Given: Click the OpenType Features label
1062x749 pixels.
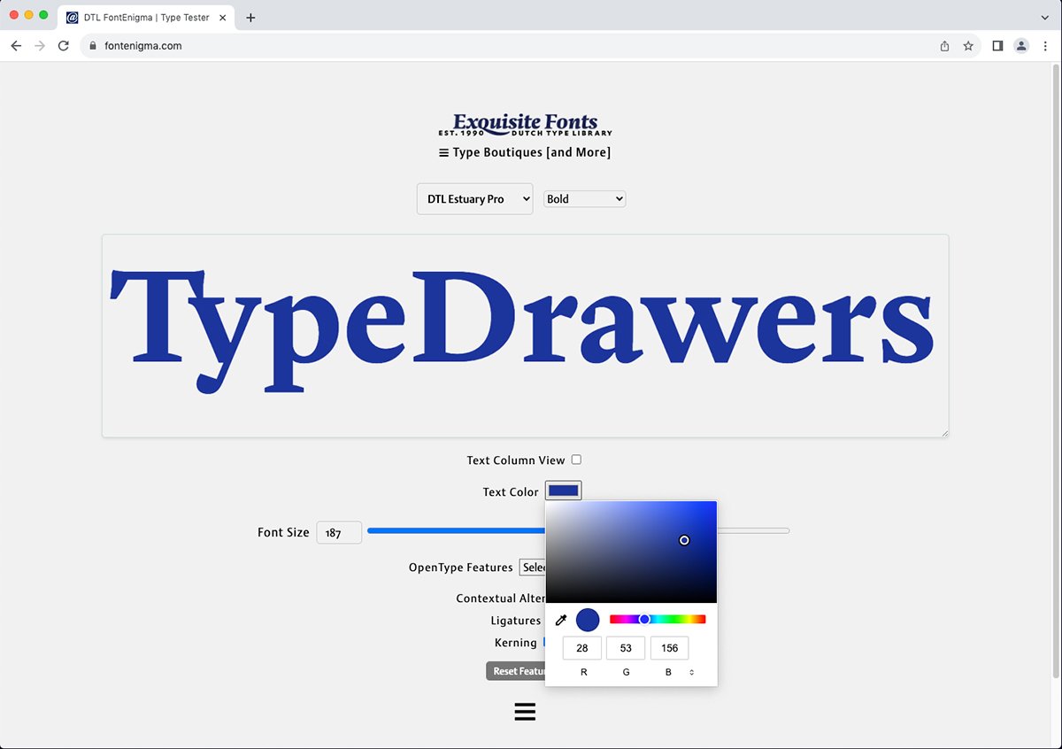Looking at the screenshot, I should click(x=460, y=568).
